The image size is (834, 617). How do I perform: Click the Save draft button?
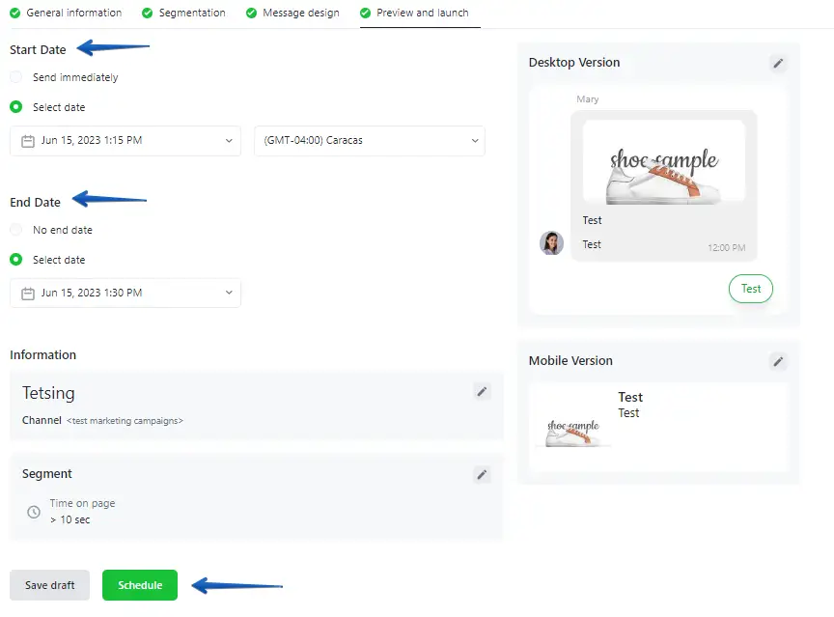49,585
